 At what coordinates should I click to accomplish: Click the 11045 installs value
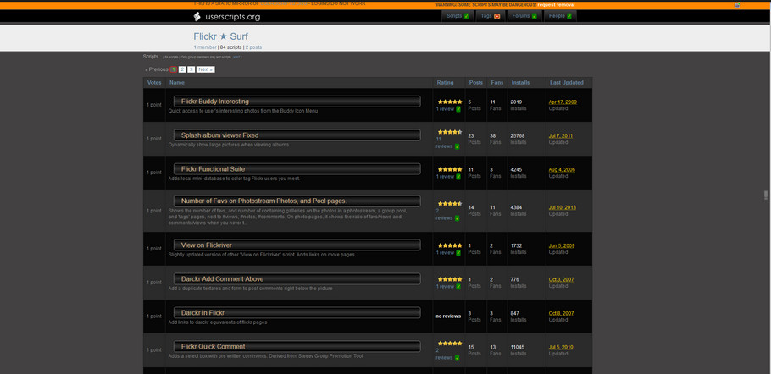518,348
